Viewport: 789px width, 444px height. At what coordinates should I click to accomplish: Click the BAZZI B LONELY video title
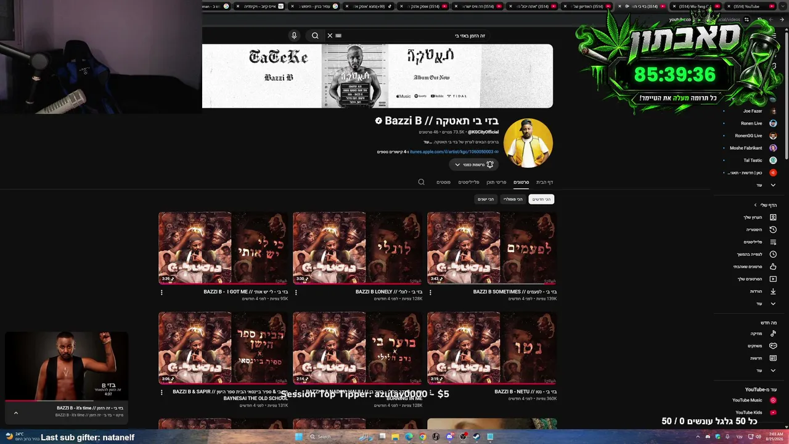click(389, 292)
